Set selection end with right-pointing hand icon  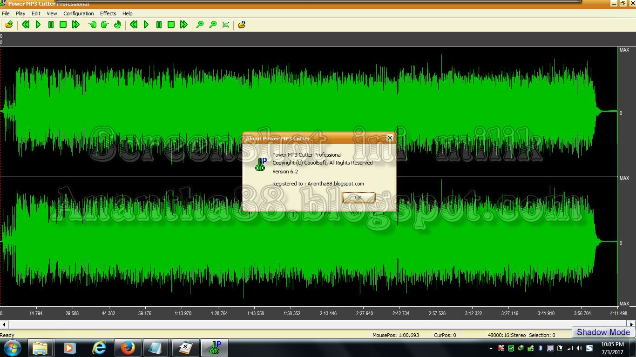[x=105, y=25]
